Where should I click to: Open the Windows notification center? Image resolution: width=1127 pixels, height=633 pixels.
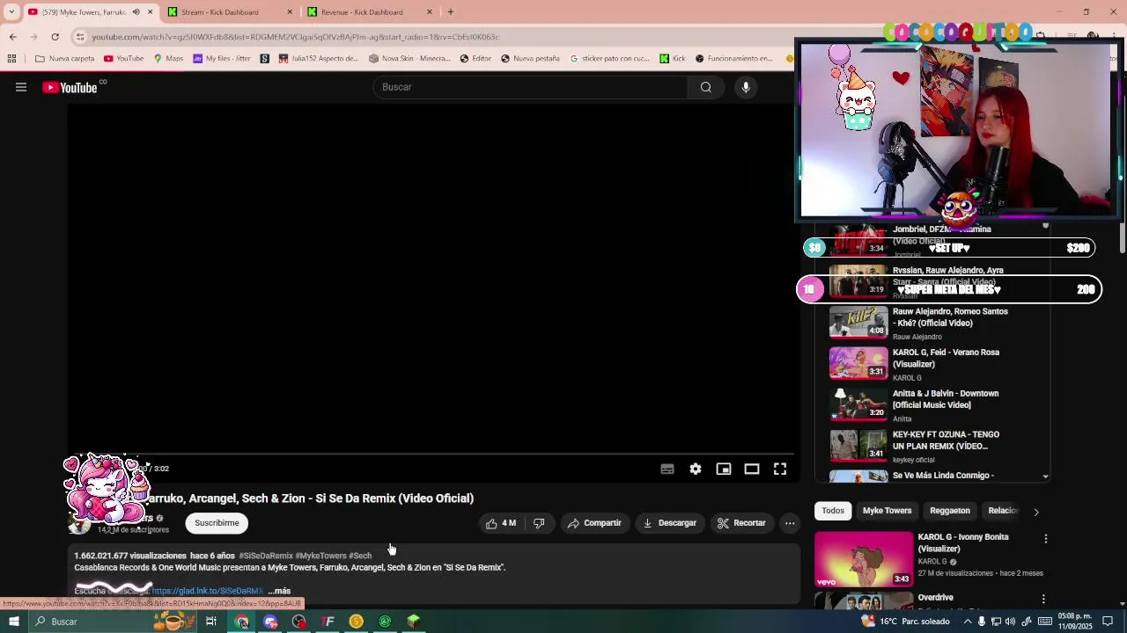pyautogui.click(x=1109, y=622)
